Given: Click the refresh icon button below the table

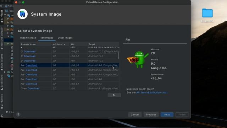Looking at the screenshot, I should coord(114,95).
